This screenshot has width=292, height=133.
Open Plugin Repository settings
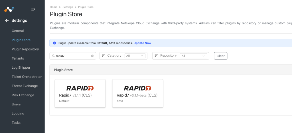pyautogui.click(x=25, y=49)
